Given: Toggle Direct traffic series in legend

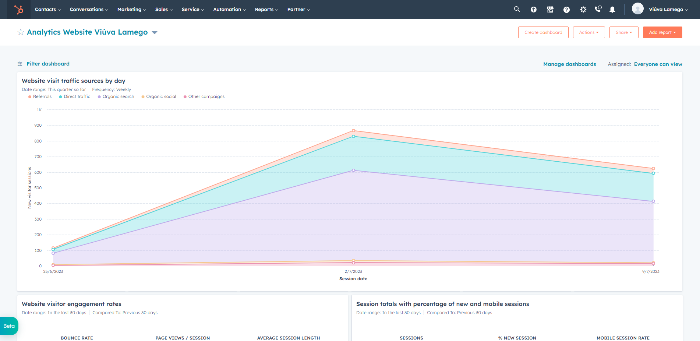Looking at the screenshot, I should [75, 96].
